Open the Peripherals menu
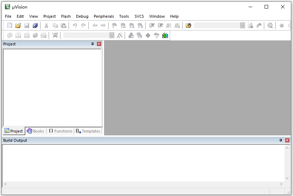The height and width of the screenshot is (196, 293). (x=104, y=16)
